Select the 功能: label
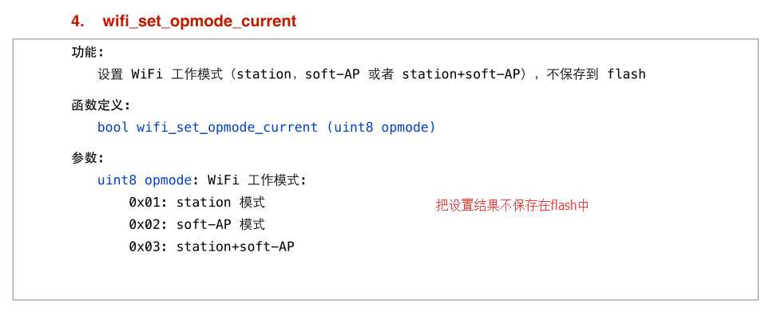Screen dimensions: 773x312 click(89, 53)
